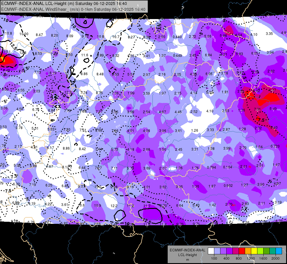
Task: Click the red legend swatch right of the 800 tick
Action: click(x=242, y=251)
